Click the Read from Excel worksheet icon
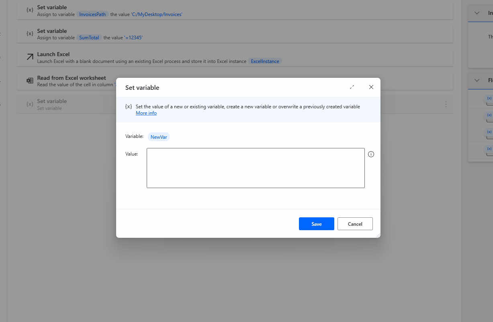The height and width of the screenshot is (322, 493). point(29,80)
